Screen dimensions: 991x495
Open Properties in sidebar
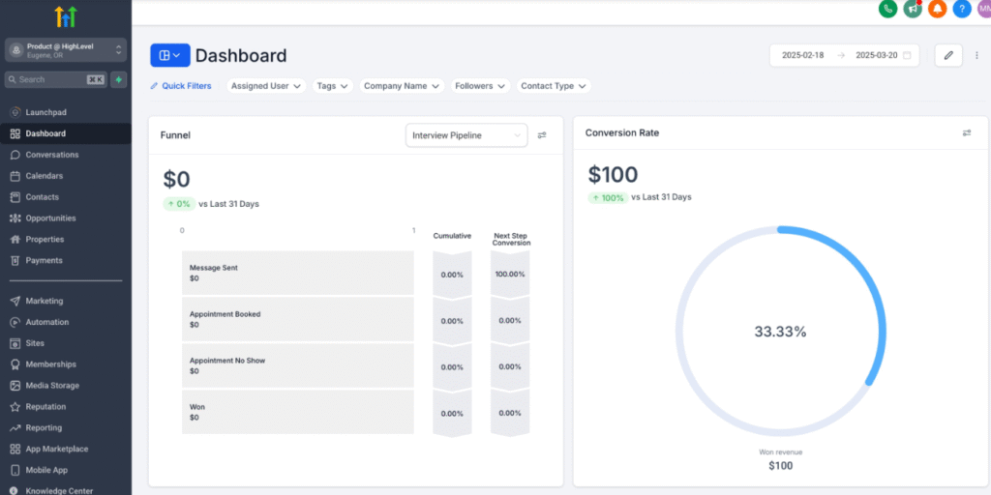coord(66,240)
